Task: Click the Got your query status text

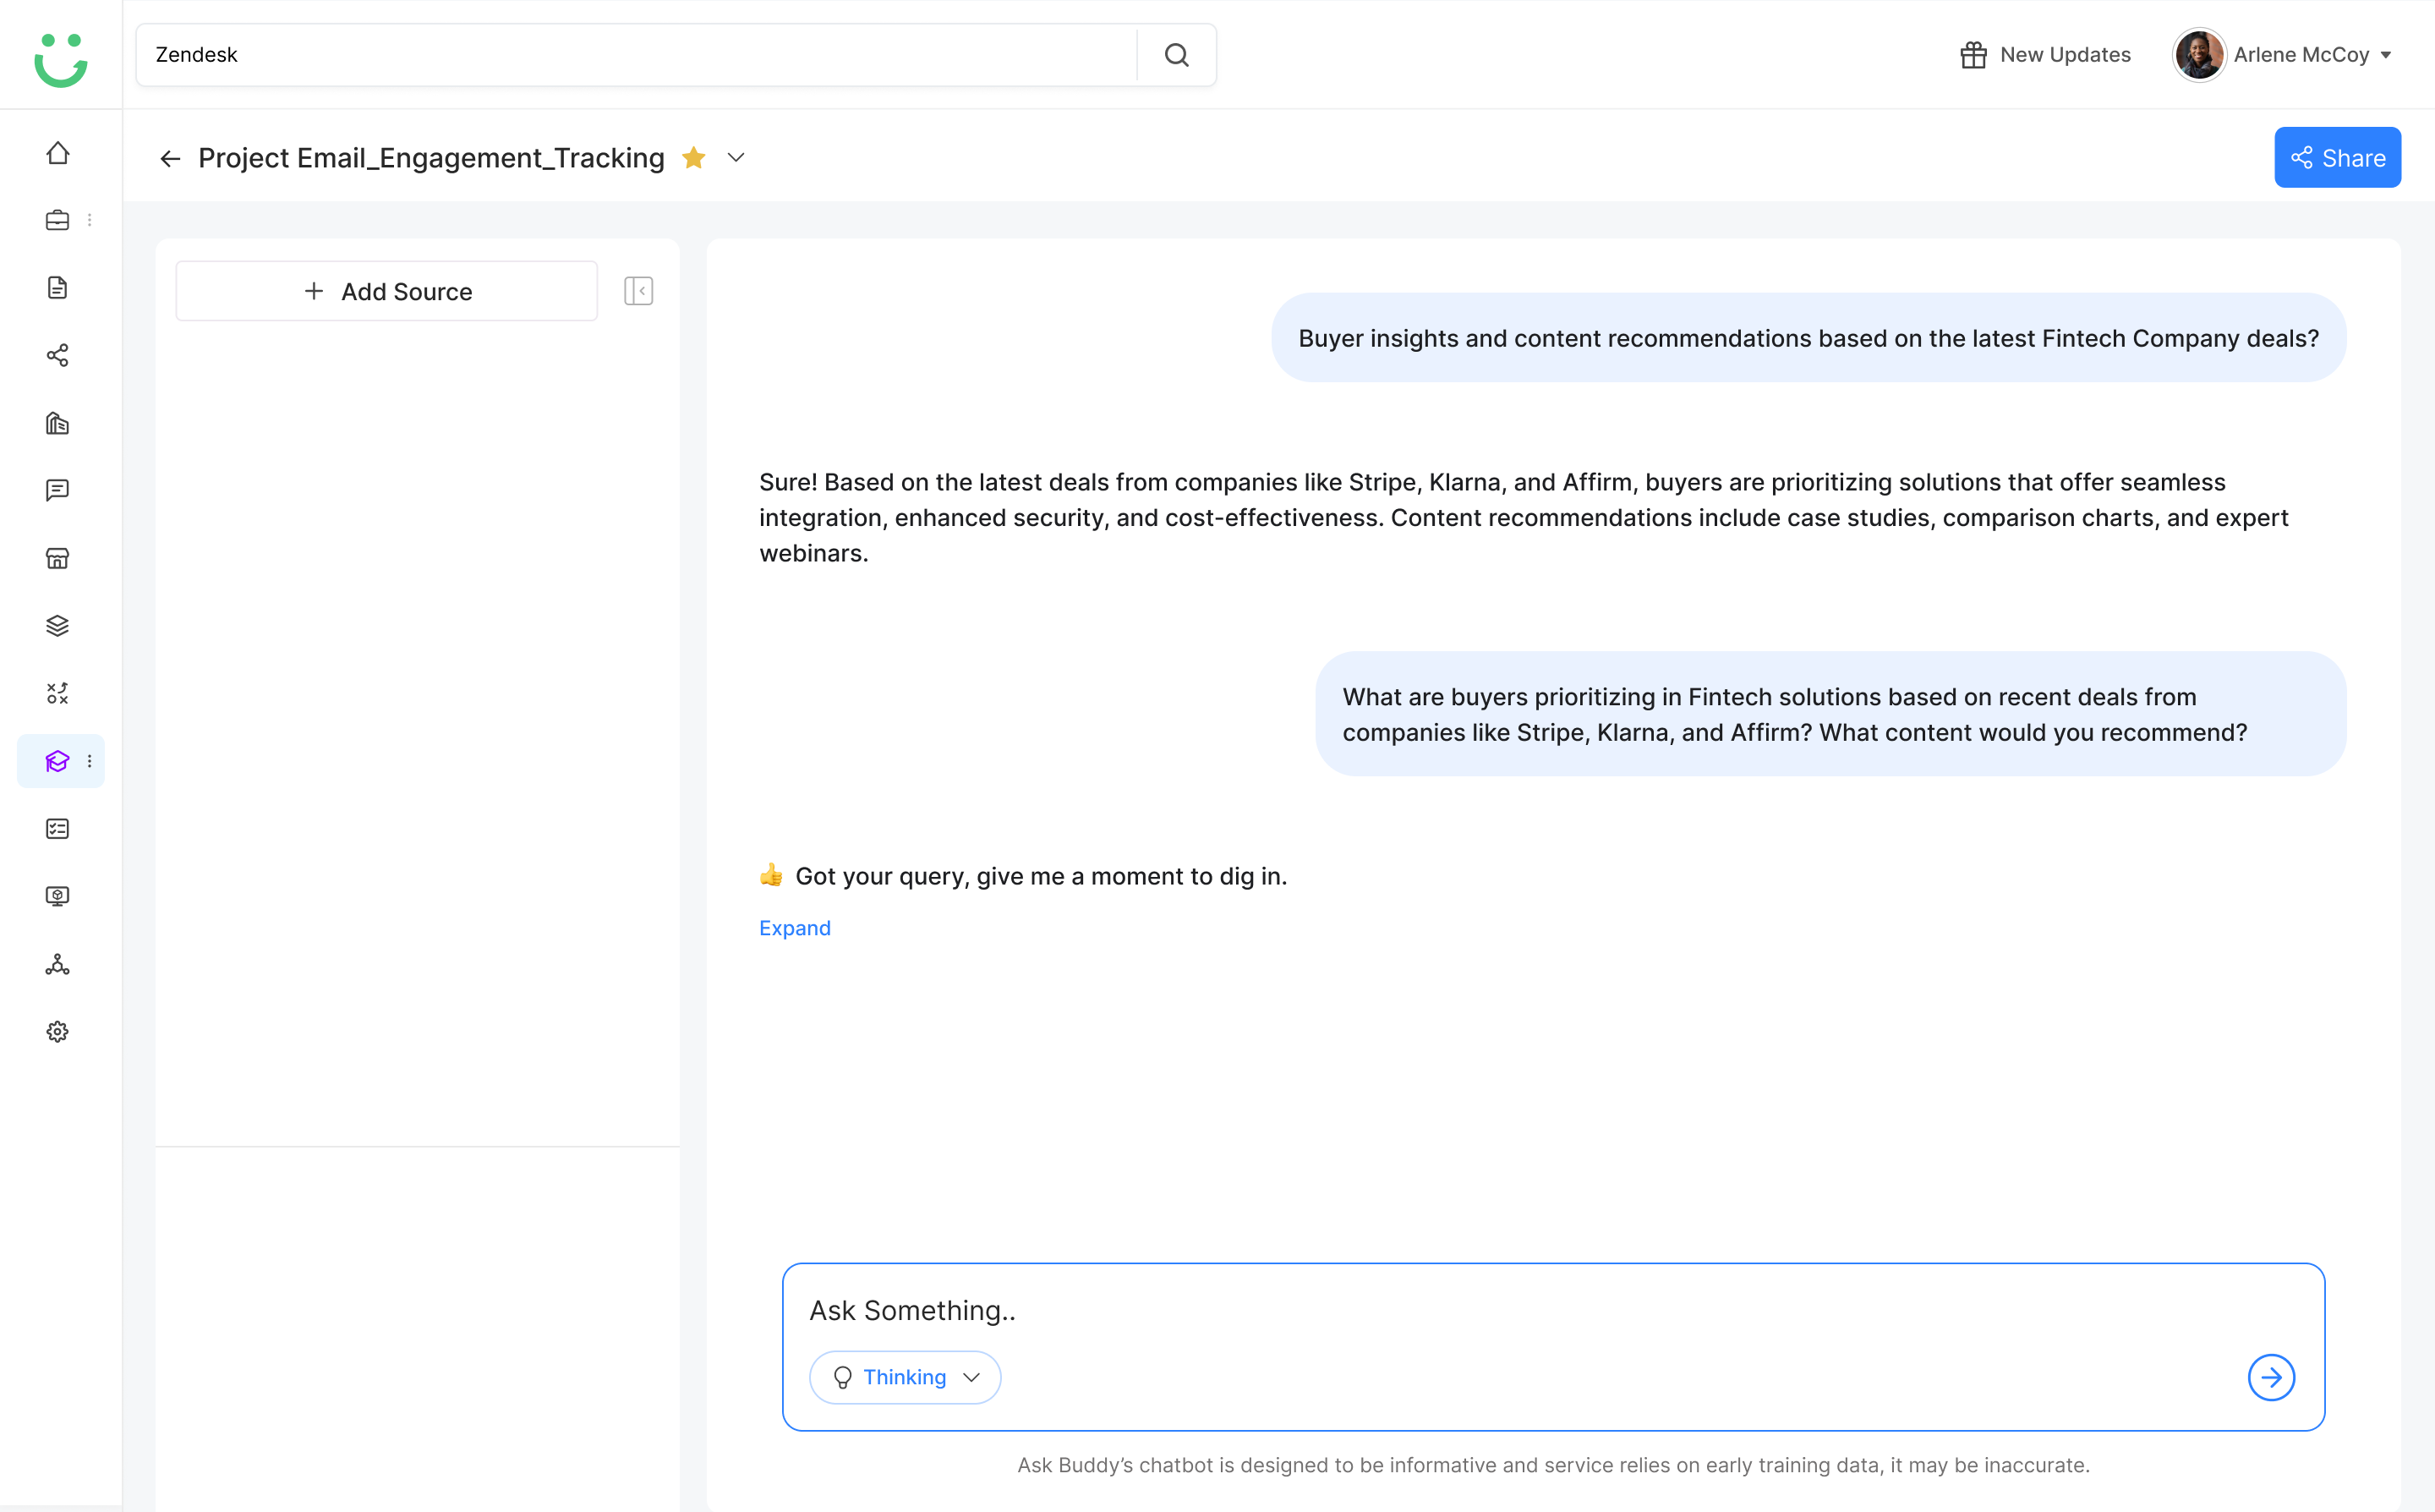Action: 1041,876
